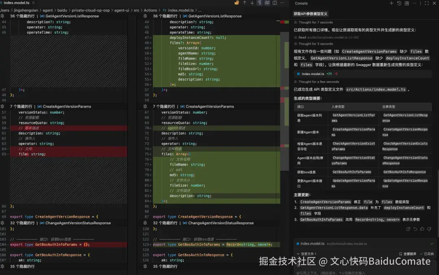Image resolution: width=439 pixels, height=275 pixels.
Task: Click 'baidu' breadcrumb segment
Action: coord(62,10)
